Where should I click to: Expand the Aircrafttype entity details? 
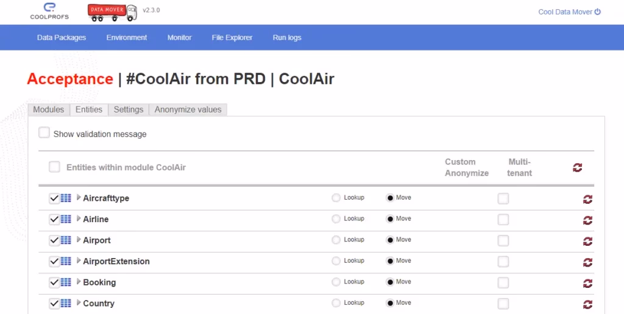click(78, 198)
